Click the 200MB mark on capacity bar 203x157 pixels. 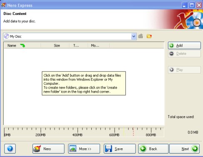click(x=40, y=135)
